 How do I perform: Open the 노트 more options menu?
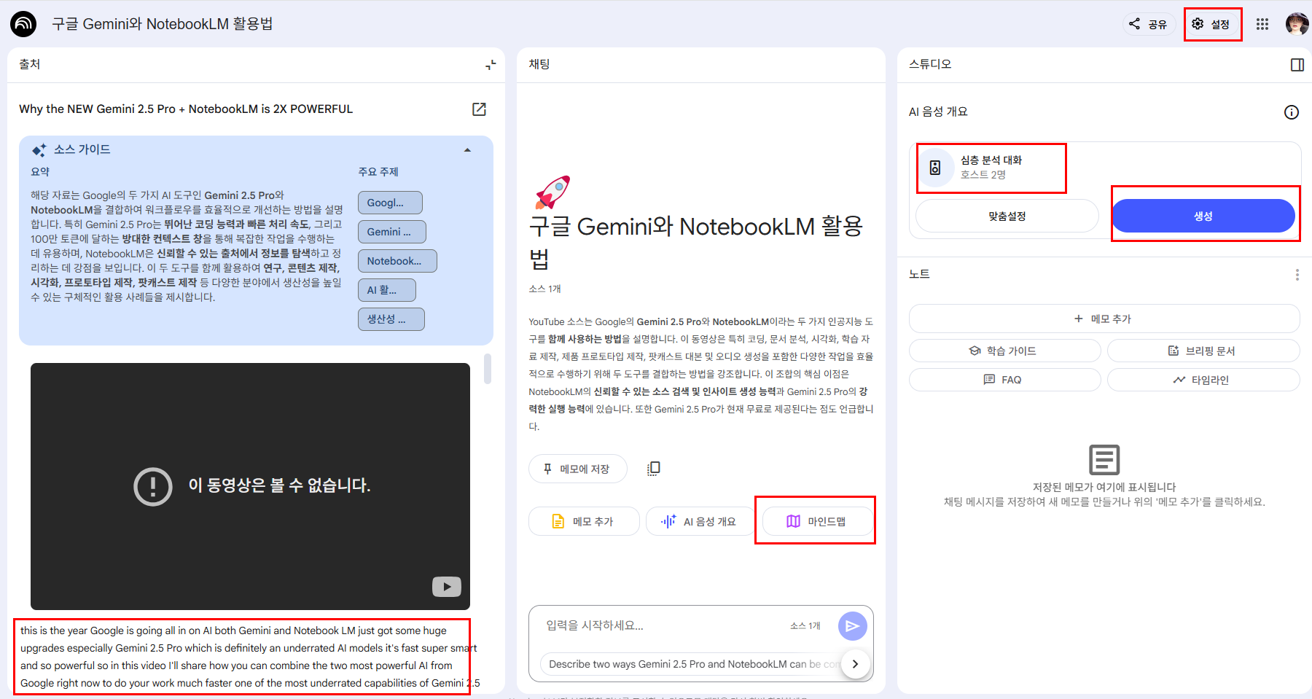1297,275
